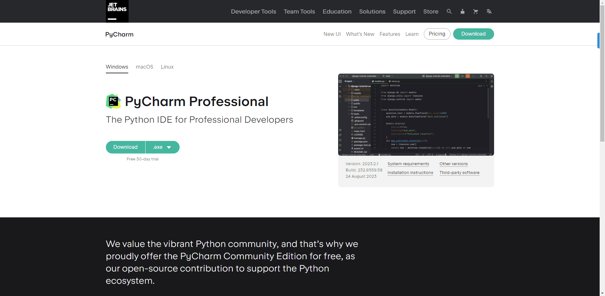Open Developer Tools menu
The image size is (605, 296).
[253, 11]
